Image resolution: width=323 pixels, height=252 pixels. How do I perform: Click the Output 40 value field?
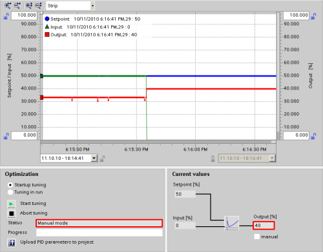[x=264, y=226]
